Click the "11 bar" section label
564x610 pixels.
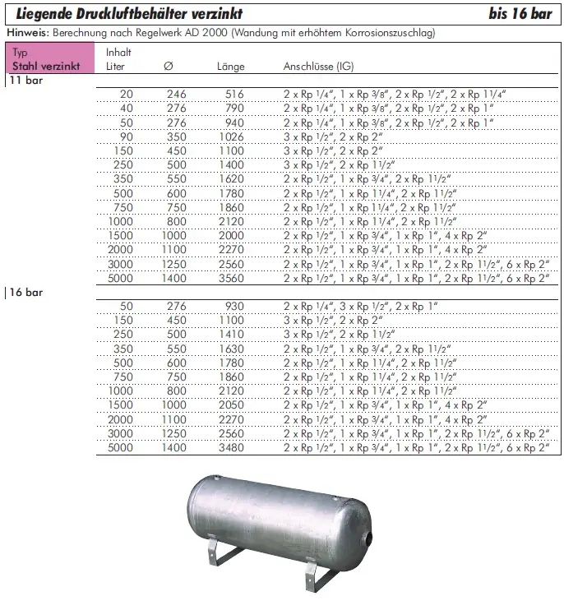tap(26, 81)
